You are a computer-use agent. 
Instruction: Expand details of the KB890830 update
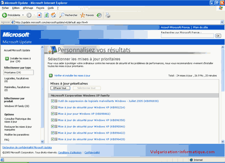point(56,101)
